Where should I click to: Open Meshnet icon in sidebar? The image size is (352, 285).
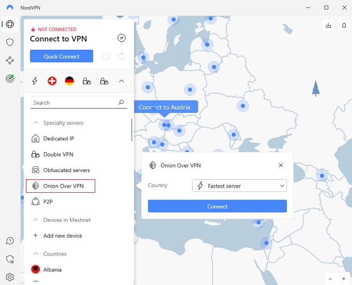tap(10, 61)
